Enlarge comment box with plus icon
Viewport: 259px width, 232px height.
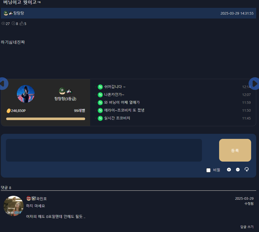point(229,170)
